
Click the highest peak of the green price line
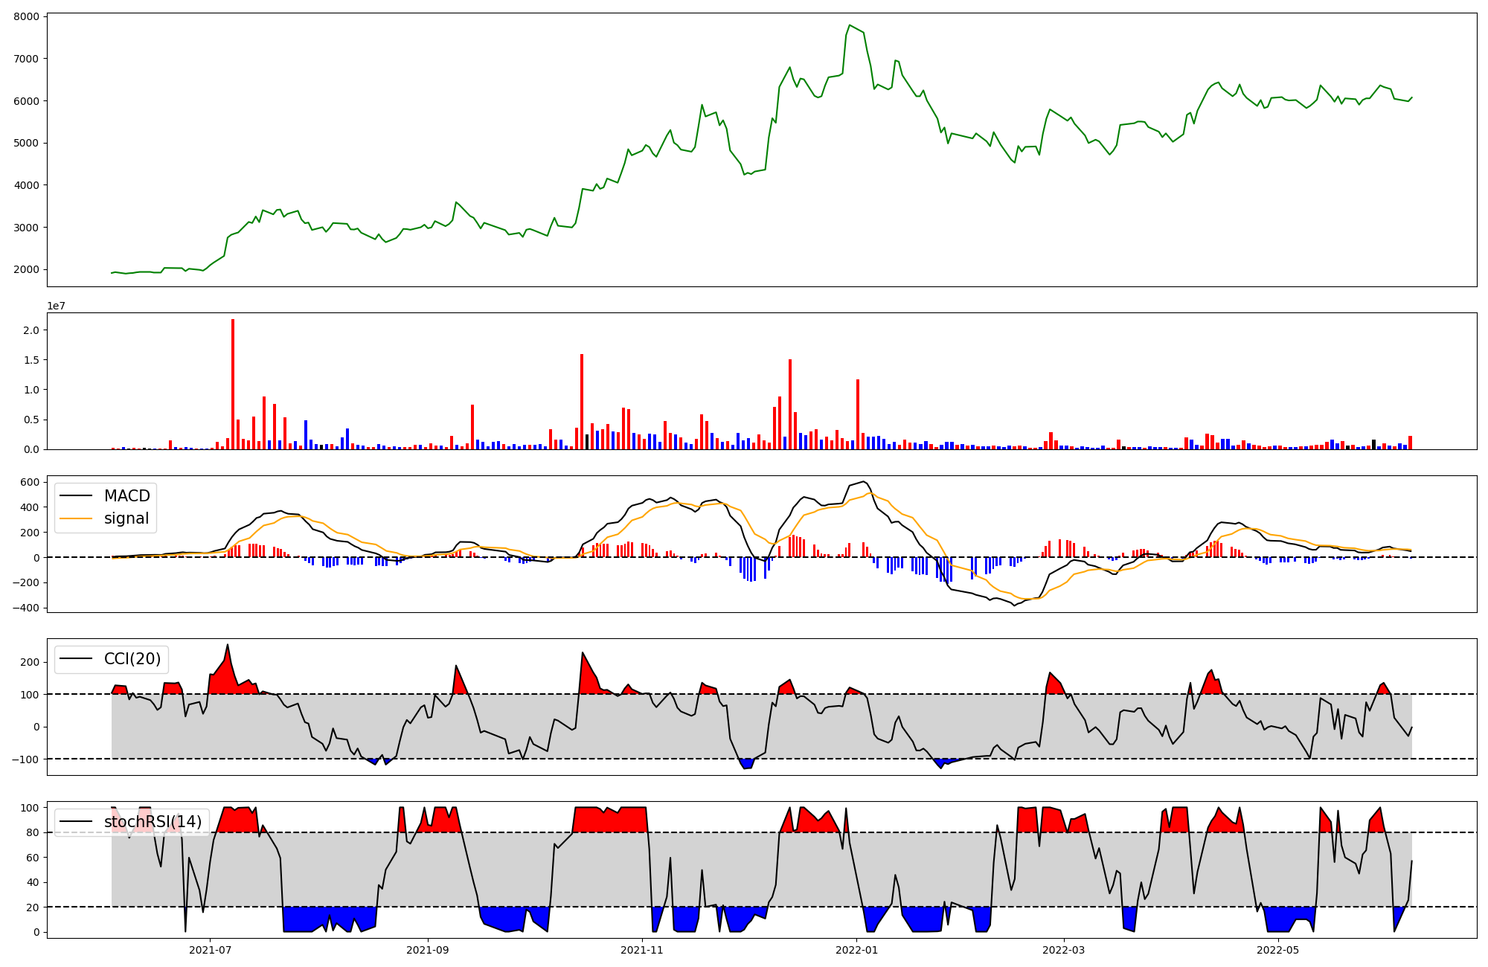point(850,25)
